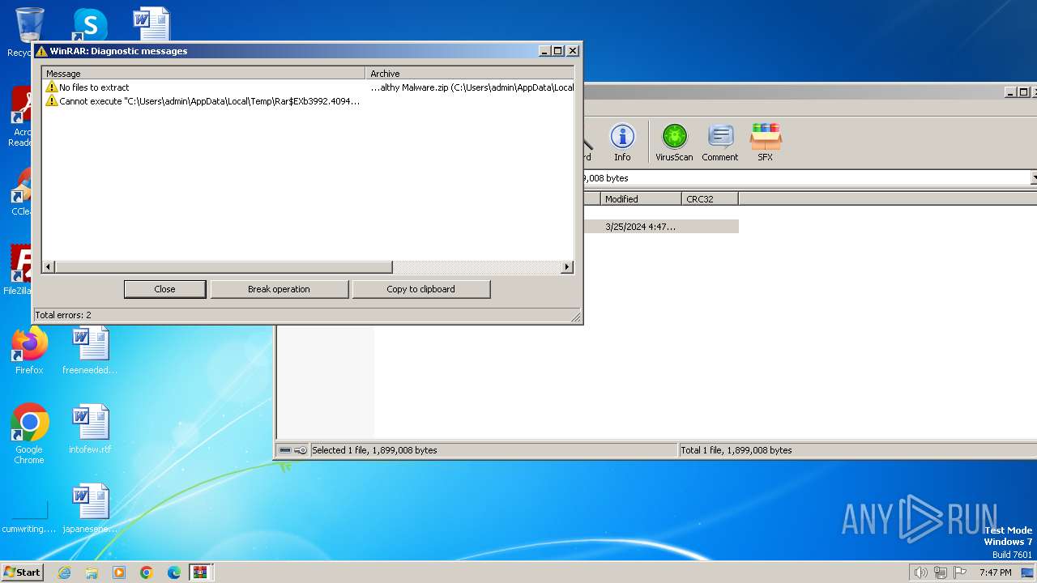Open the japanese document on desktop
The image size is (1037, 583).
pos(90,509)
